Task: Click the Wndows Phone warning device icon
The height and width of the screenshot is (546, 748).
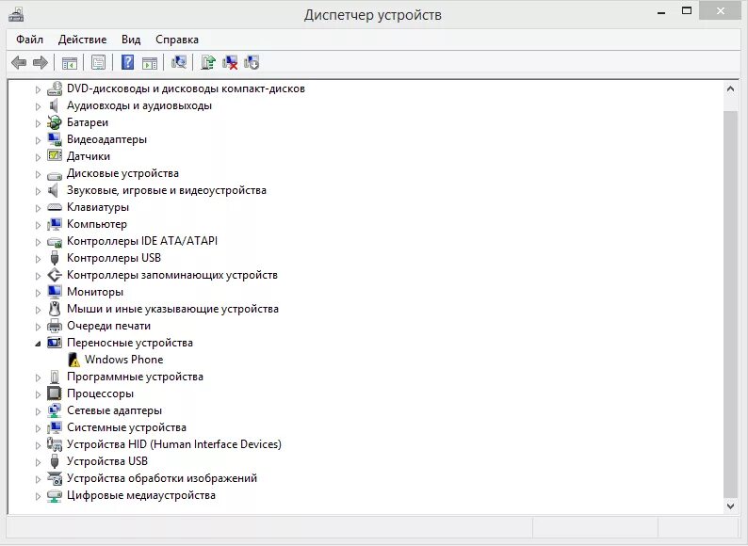Action: tap(73, 360)
